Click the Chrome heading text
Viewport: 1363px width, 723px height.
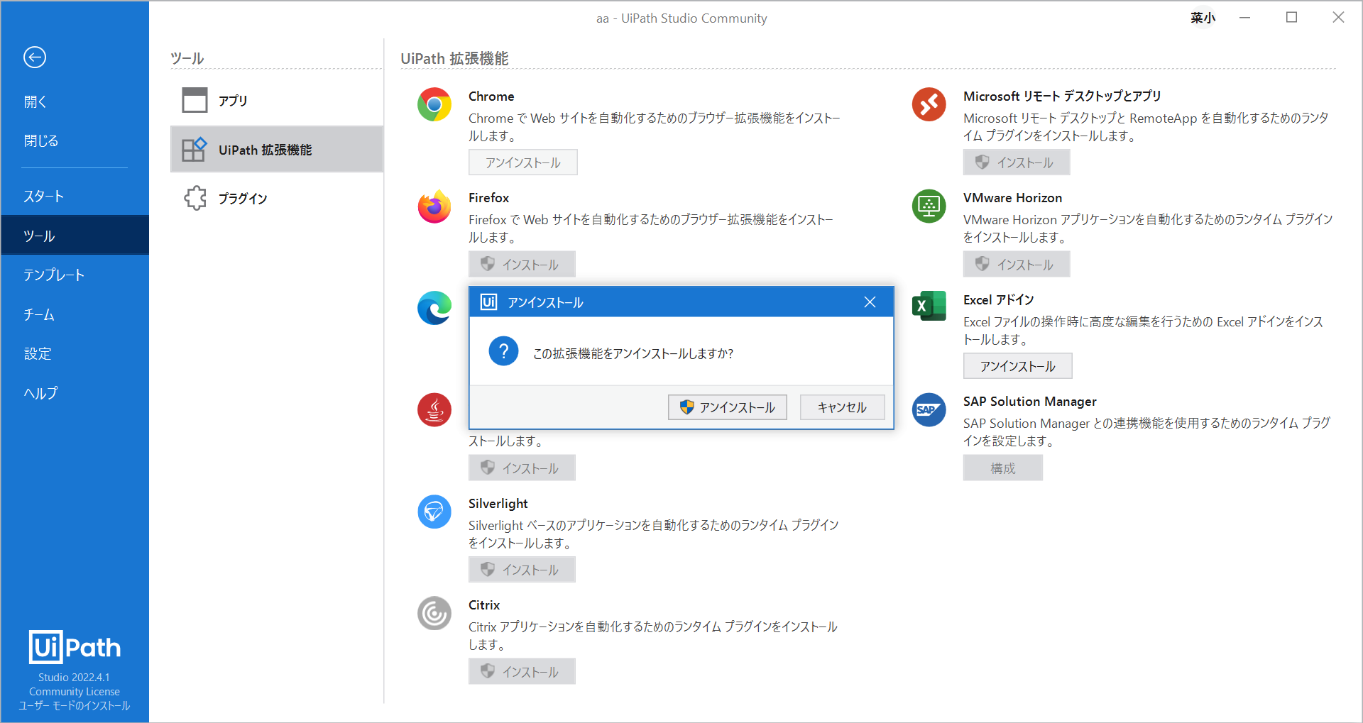click(x=491, y=96)
